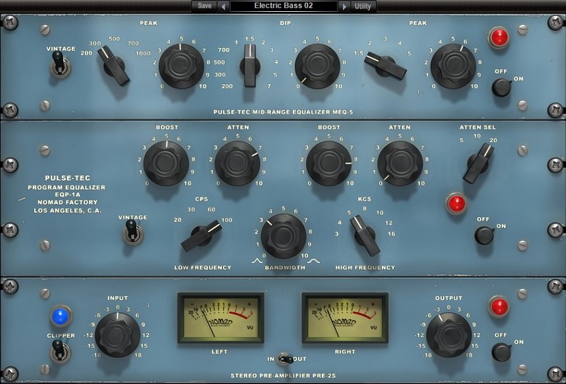
Task: Click the MEQ-5 Dip frequency selector
Action: coord(250,66)
